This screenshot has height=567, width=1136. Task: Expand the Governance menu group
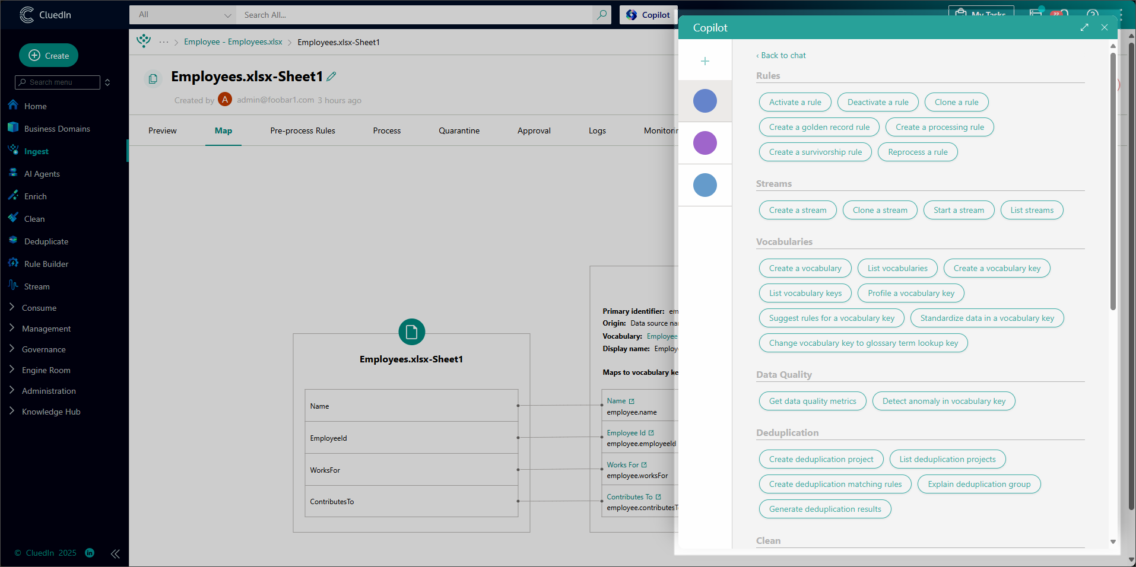coord(43,349)
